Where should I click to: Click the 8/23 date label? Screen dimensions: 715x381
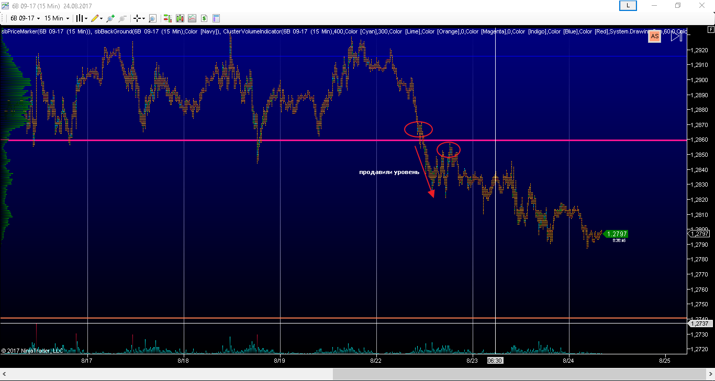(x=472, y=361)
